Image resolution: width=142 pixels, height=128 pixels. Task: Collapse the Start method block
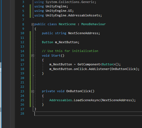(x=33, y=56)
